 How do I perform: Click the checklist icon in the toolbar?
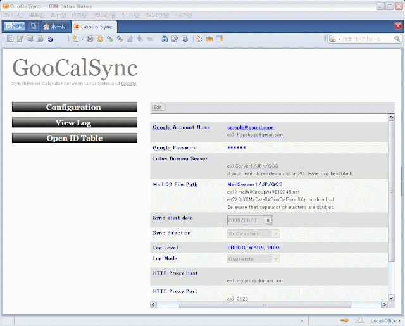tap(10, 39)
